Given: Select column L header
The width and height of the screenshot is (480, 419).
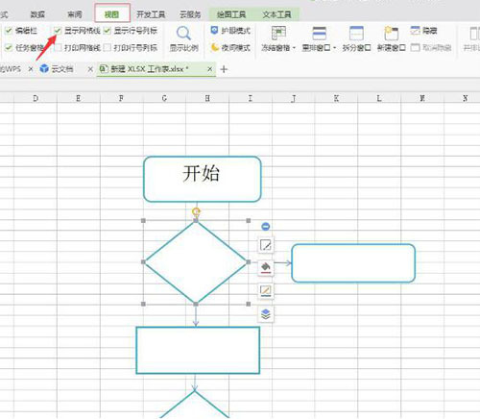Looking at the screenshot, I should point(379,98).
